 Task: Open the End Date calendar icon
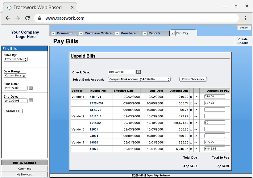point(31,100)
